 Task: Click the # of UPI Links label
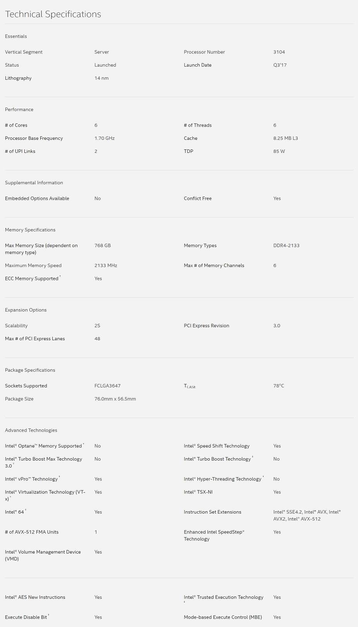click(x=20, y=151)
